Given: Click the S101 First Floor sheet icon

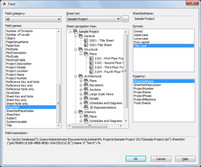Looking at the screenshot, I should coord(91,58).
